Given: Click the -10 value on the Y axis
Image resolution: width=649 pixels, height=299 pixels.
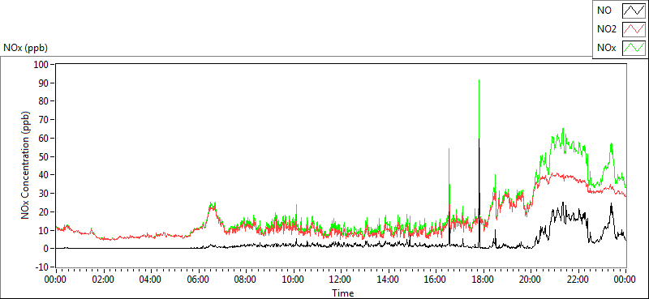Looking at the screenshot, I should pyautogui.click(x=43, y=267).
